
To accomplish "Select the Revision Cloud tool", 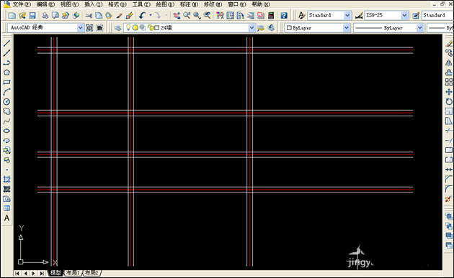I will pyautogui.click(x=6, y=111).
